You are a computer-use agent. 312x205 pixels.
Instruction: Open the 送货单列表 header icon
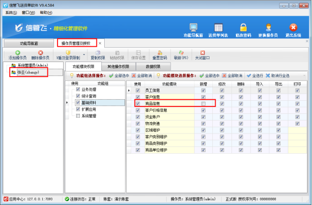(x=219, y=28)
